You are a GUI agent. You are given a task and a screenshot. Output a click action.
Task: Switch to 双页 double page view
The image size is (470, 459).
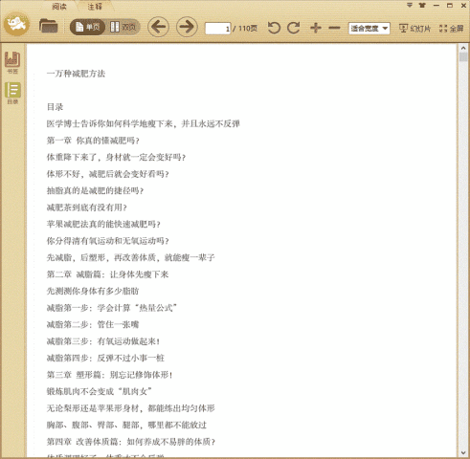click(123, 28)
